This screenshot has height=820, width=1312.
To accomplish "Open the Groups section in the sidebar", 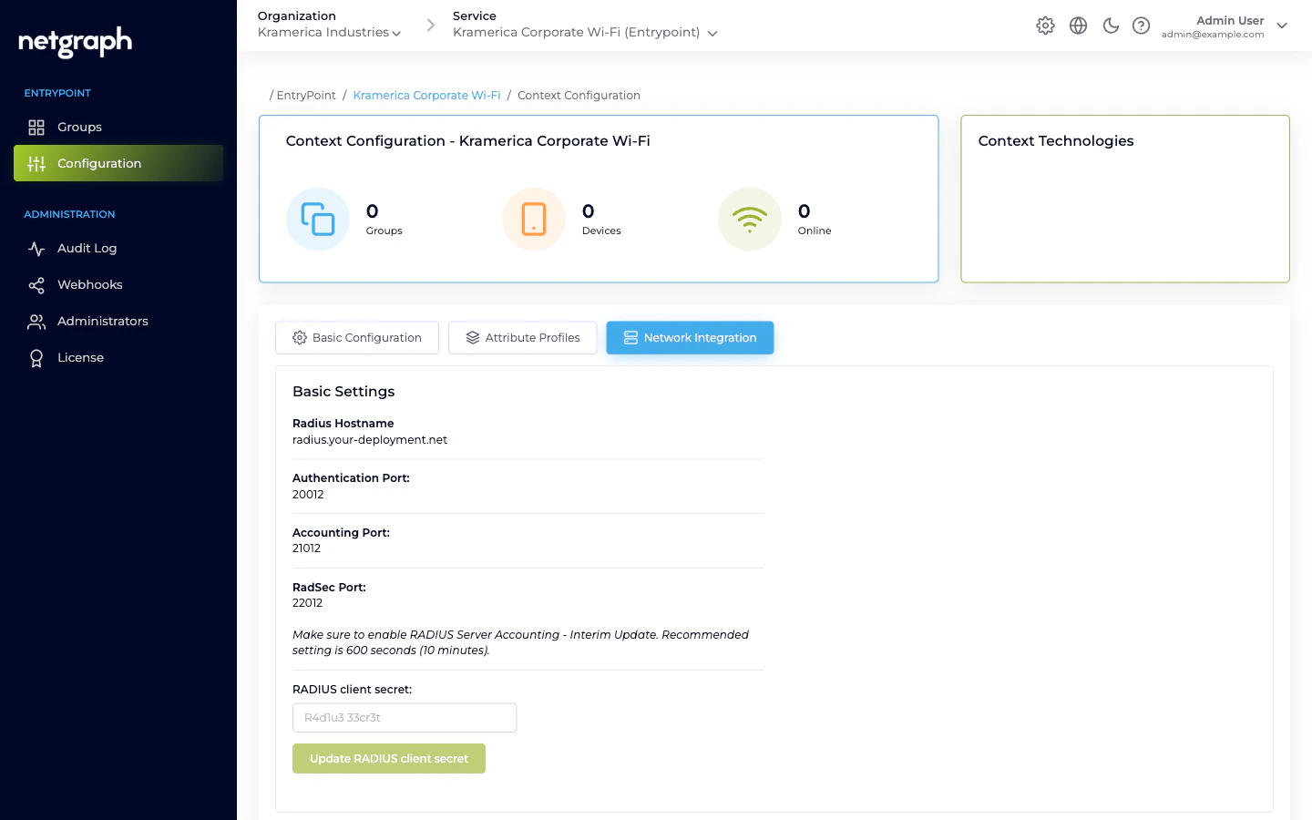I will point(79,127).
